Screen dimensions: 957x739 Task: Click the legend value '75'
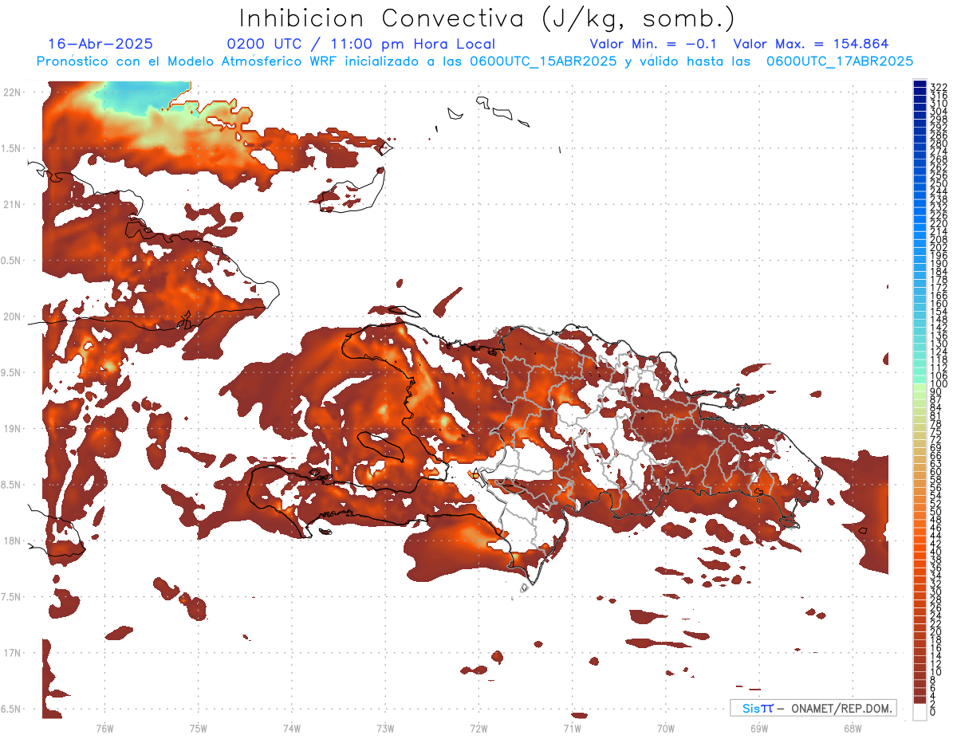(x=936, y=431)
